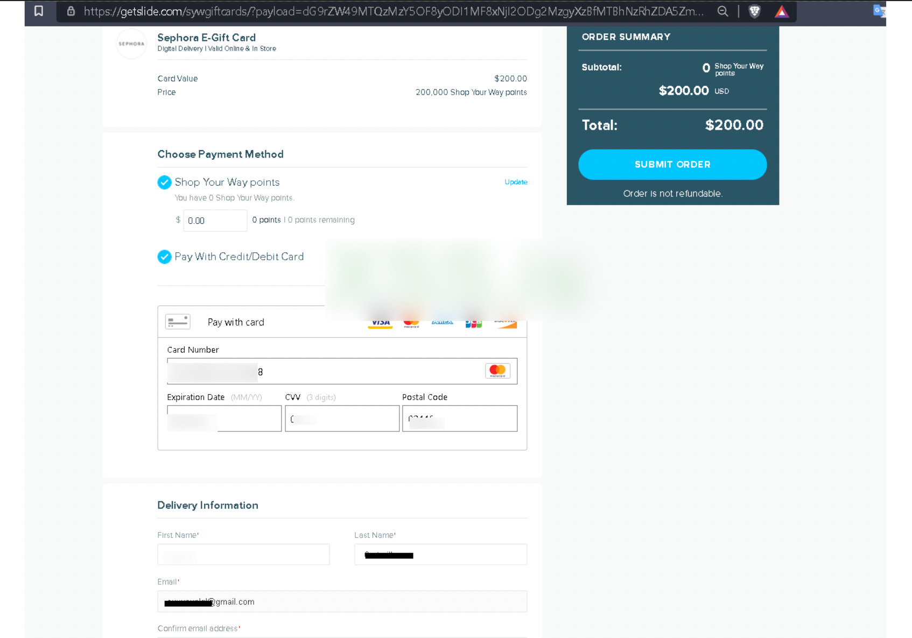Image resolution: width=912 pixels, height=638 pixels.
Task: Click the Mastercard icon in card number field
Action: (497, 371)
